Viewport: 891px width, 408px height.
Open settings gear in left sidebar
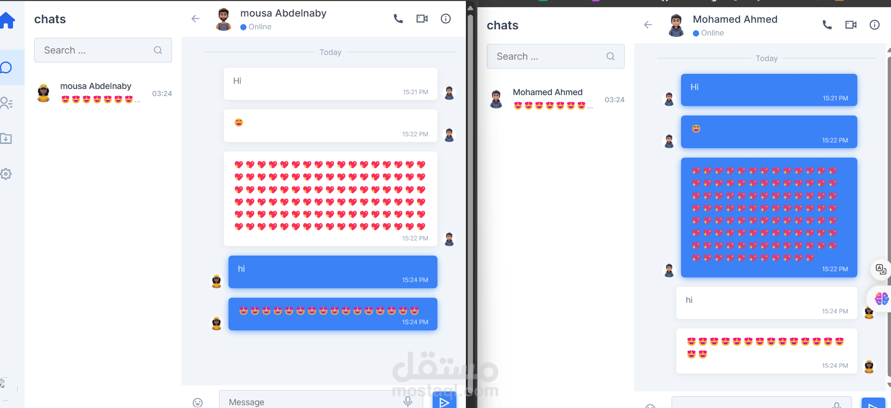[x=6, y=174]
